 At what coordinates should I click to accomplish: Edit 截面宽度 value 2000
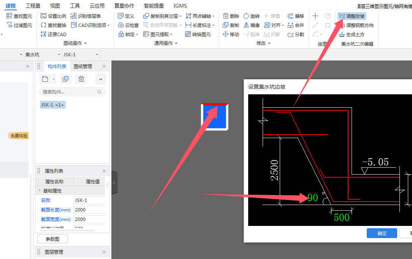(89, 219)
